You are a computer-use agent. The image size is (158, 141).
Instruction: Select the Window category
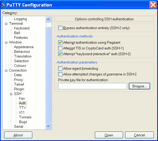tap(15, 42)
